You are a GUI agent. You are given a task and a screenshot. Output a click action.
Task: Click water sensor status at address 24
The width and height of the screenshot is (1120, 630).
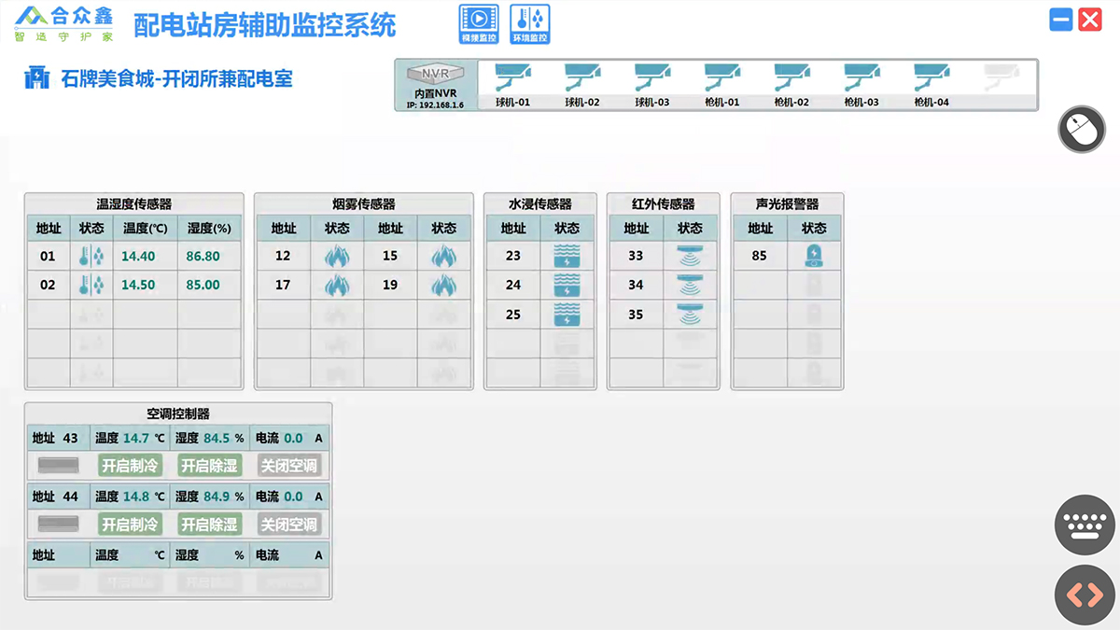point(567,286)
